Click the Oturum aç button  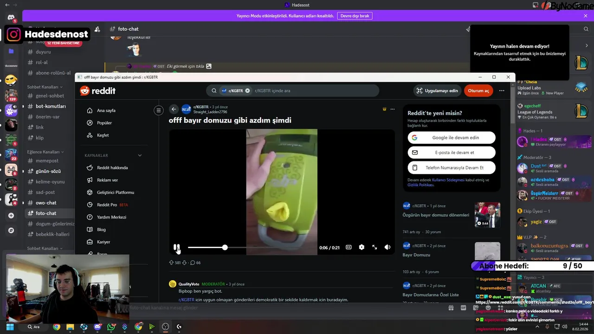pos(478,90)
